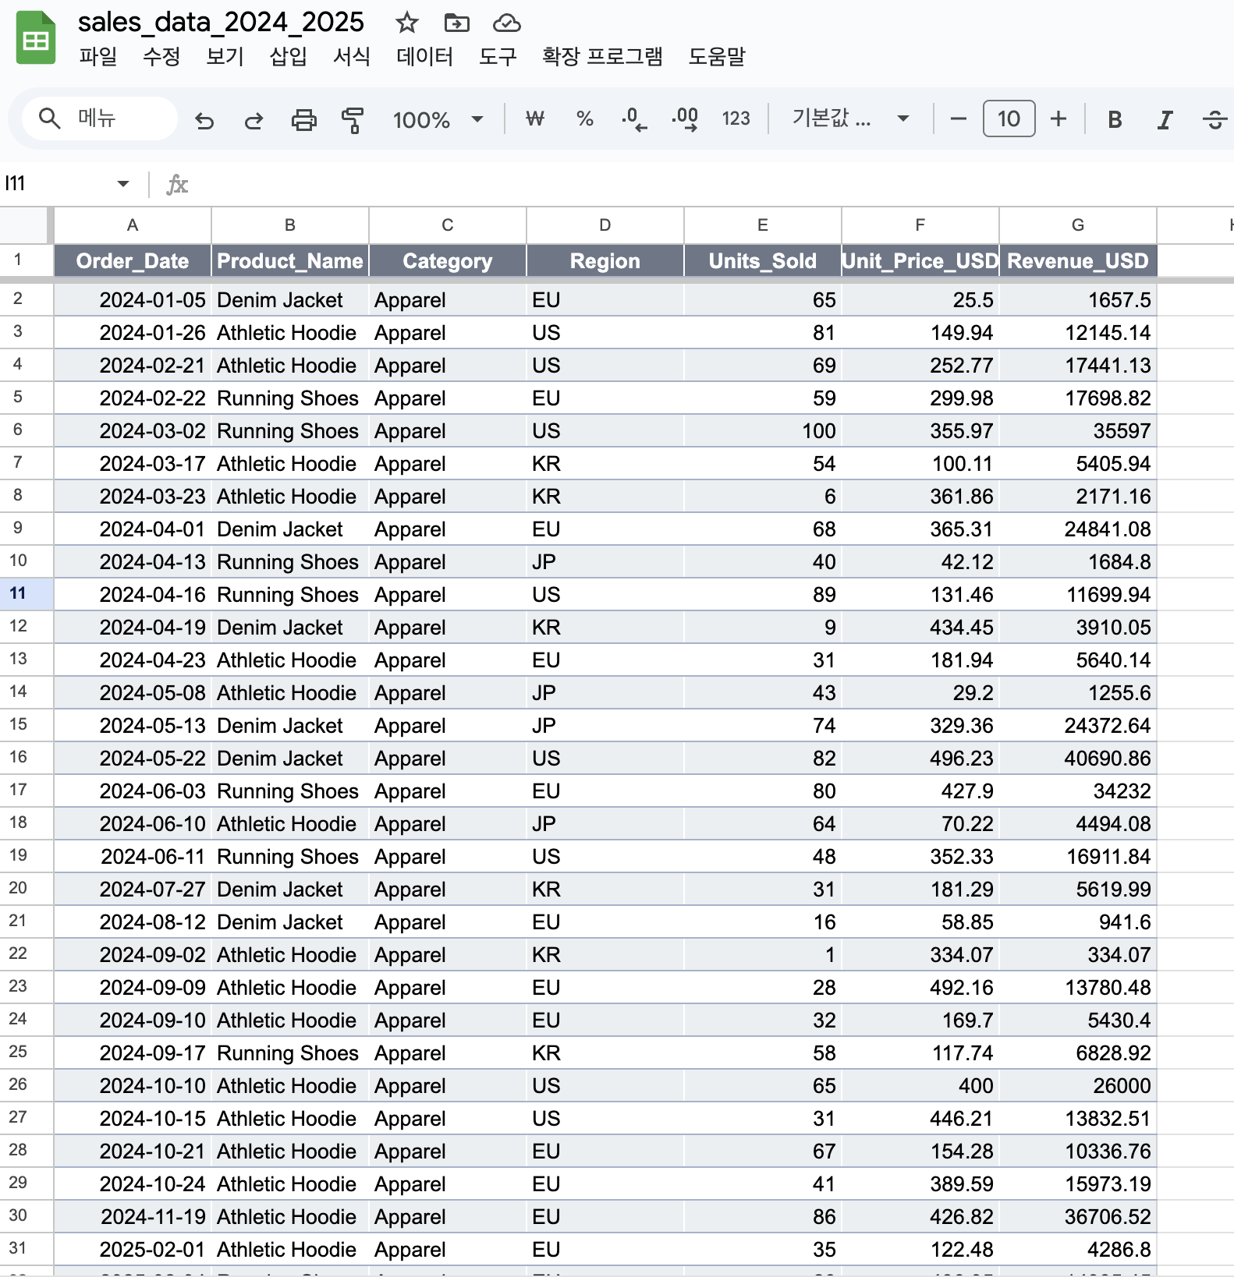Select cell with revenue 40690.86

[x=1078, y=758]
